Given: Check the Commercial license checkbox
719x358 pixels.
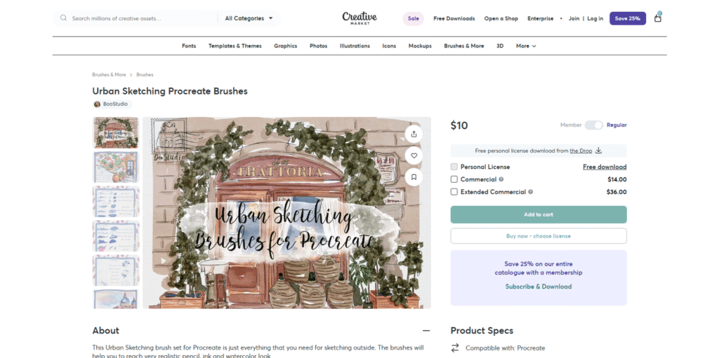Looking at the screenshot, I should (454, 179).
